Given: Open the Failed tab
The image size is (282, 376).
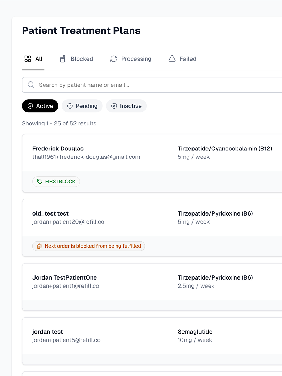Looking at the screenshot, I should [182, 59].
